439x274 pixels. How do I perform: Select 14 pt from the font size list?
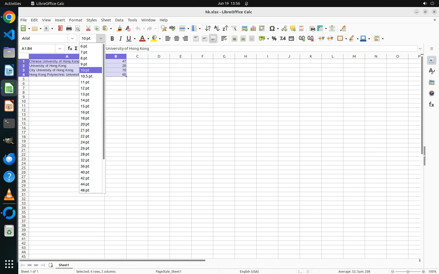click(85, 100)
